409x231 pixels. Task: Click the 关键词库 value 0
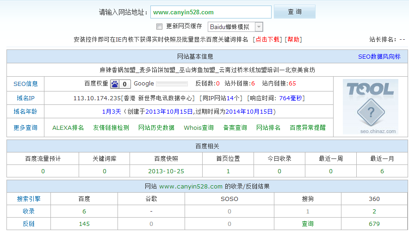[105, 171]
